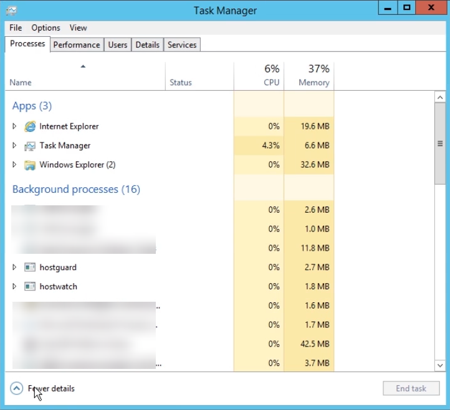Click the hostwatch process icon
This screenshot has height=410, width=450.
[x=30, y=287]
